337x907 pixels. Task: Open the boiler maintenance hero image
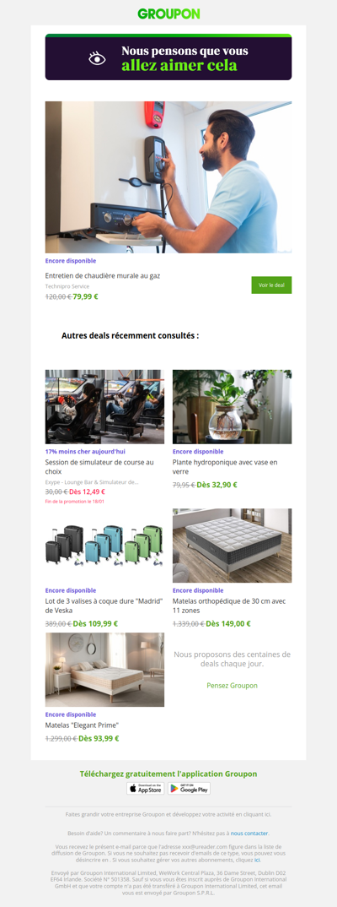[x=168, y=177]
